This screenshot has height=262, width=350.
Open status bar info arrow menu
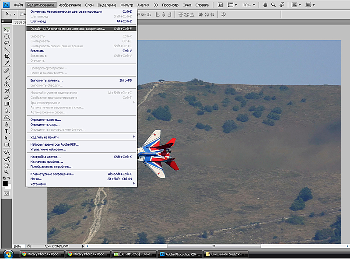click(x=83, y=246)
